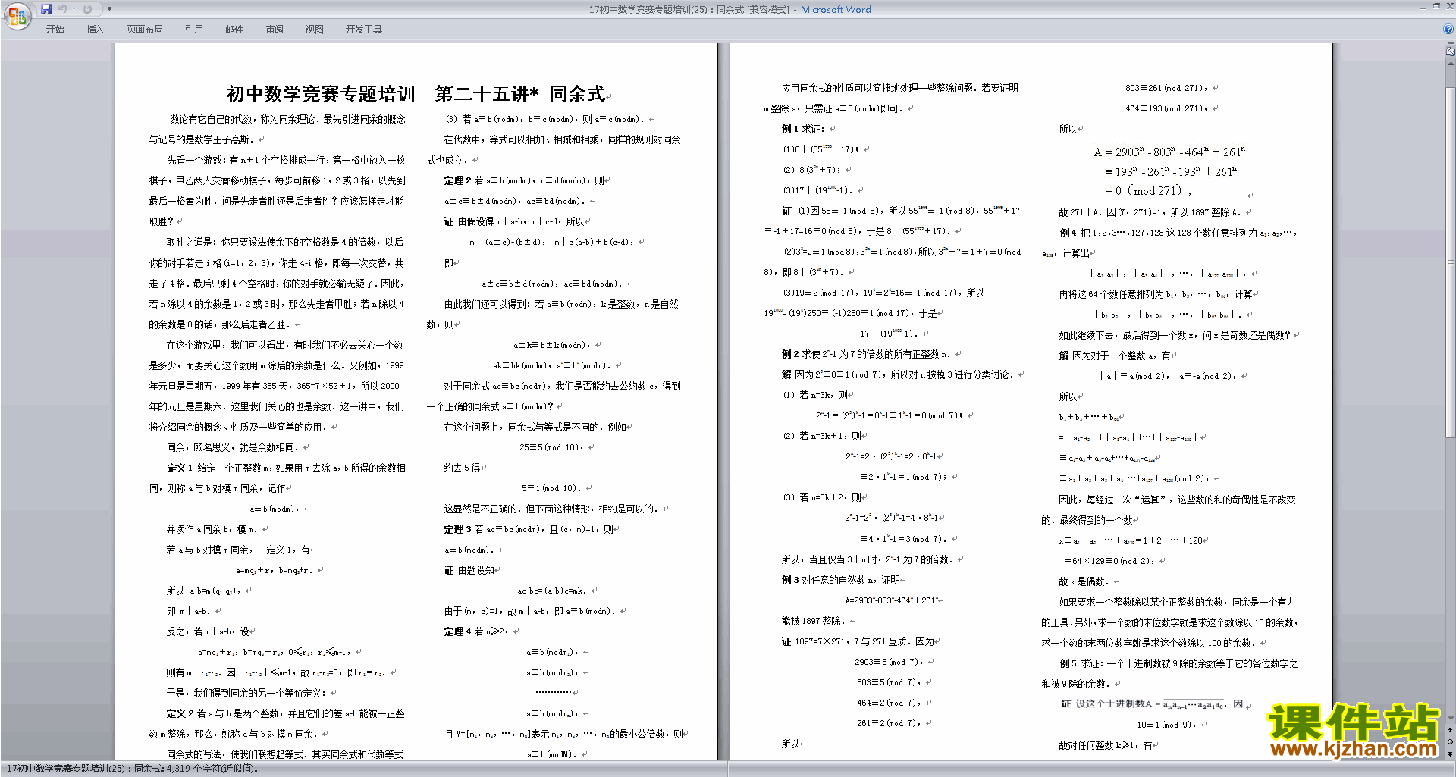This screenshot has width=1456, height=777.
Task: Switch to the 审阅 tab
Action: pyautogui.click(x=275, y=30)
